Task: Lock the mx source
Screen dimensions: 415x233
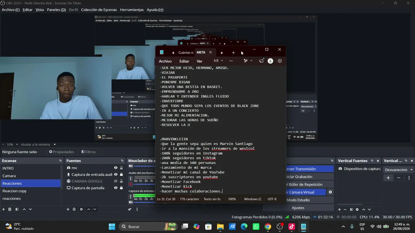Action: click(121, 168)
